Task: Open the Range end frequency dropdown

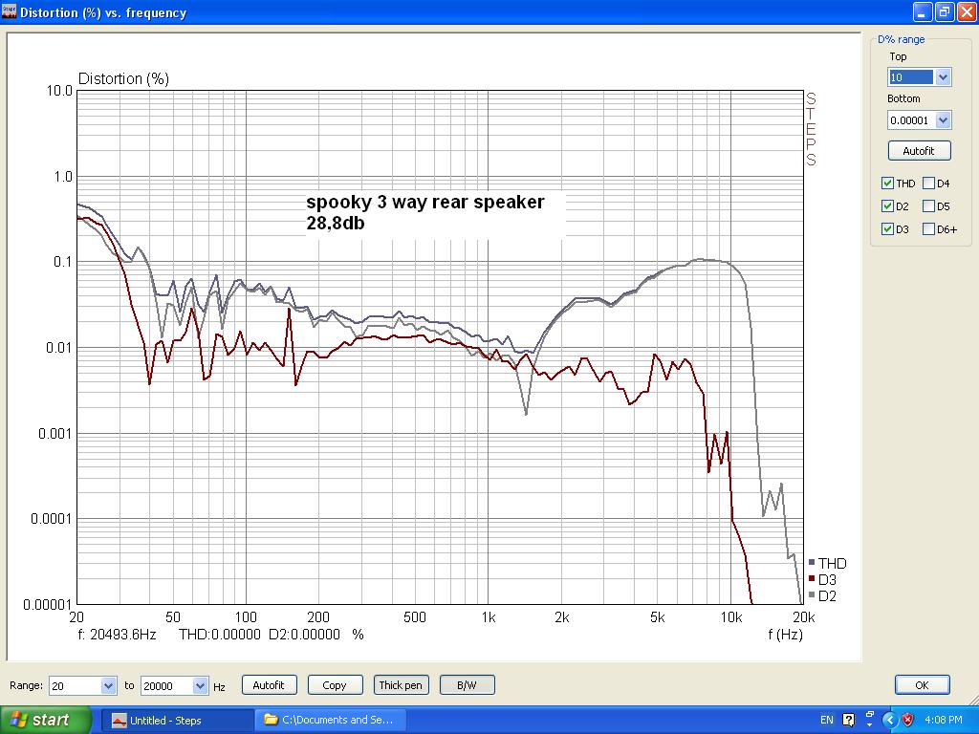Action: pyautogui.click(x=201, y=685)
